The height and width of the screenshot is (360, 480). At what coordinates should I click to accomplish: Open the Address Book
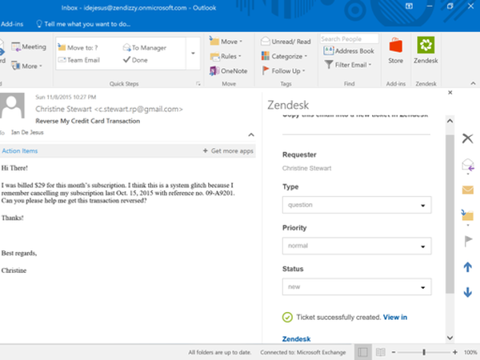click(x=349, y=51)
